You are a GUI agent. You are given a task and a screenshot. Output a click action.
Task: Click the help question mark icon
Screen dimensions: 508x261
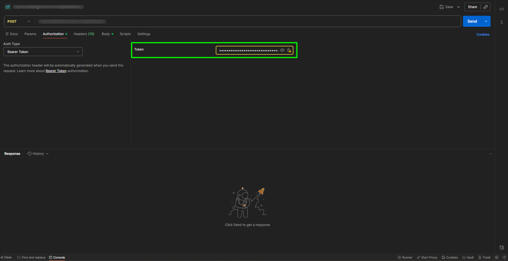pos(504,257)
